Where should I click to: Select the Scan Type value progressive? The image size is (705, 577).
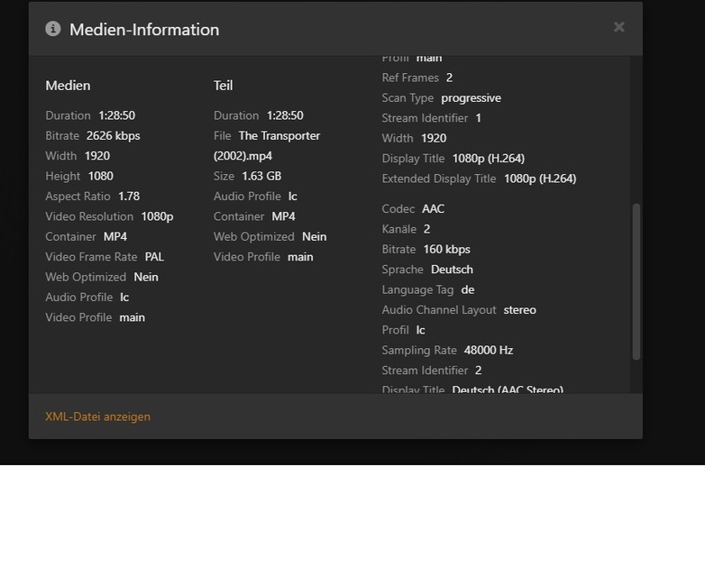472,98
